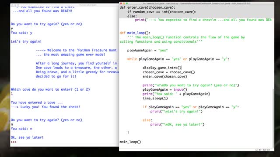Click 'if random_cave == int(choosen_cave):' line
The width and height of the screenshot is (280, 157).
tap(162, 12)
